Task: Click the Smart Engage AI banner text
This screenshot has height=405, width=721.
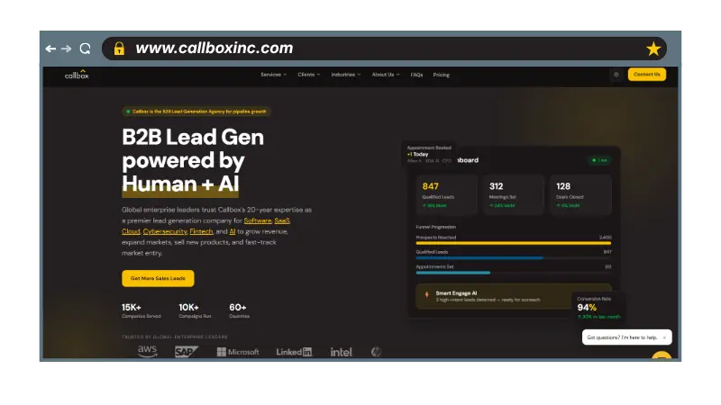Action: point(488,296)
